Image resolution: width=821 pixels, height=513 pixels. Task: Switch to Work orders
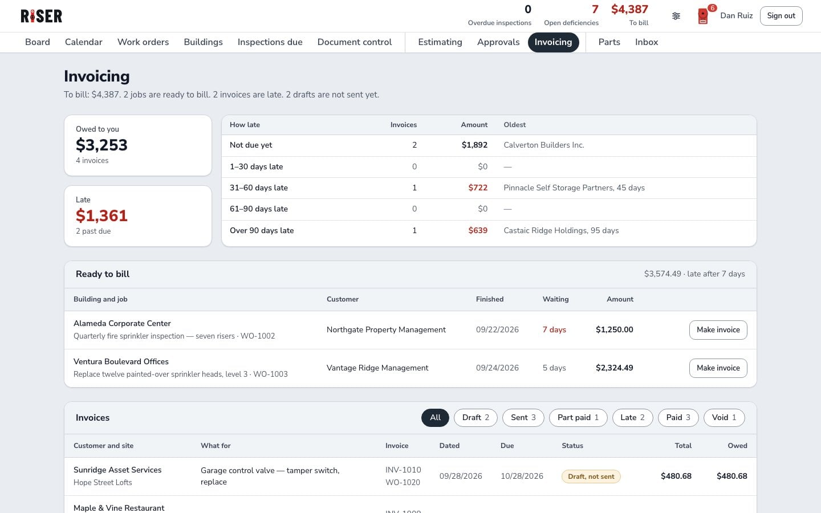(x=143, y=42)
